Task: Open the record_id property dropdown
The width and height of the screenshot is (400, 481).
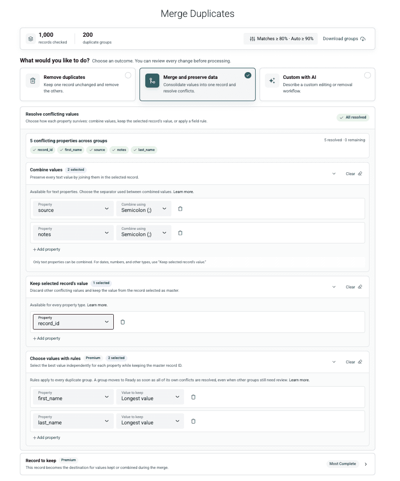Action: point(74,322)
